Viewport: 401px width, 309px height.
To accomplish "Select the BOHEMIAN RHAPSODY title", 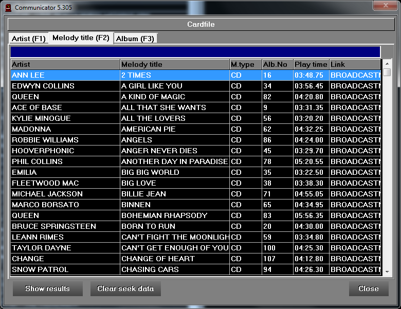I will tap(164, 215).
